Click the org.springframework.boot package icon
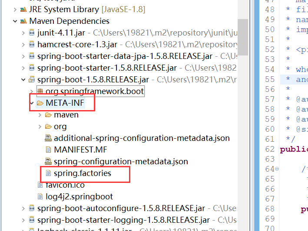 point(40,91)
